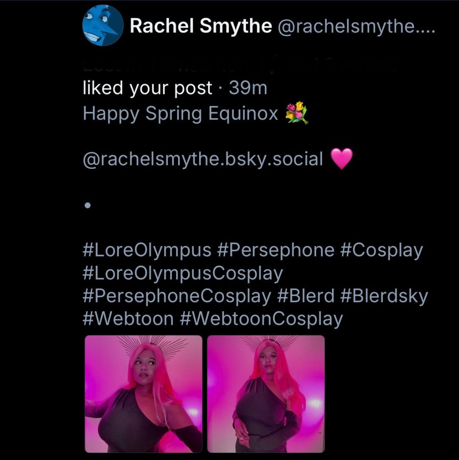Tap the #Webtoon hashtag
The height and width of the screenshot is (460, 459).
[128, 318]
